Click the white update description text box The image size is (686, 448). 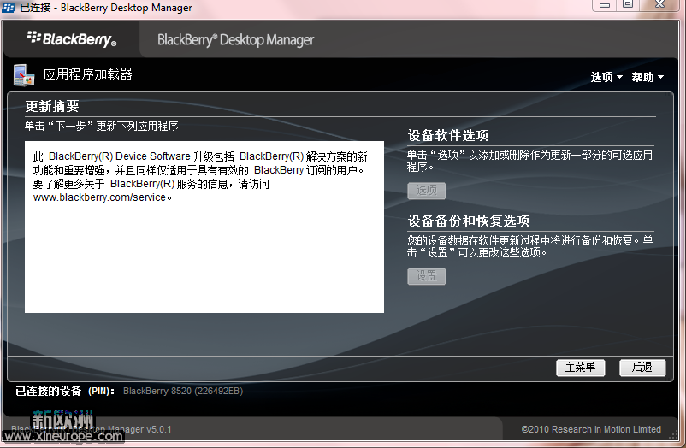[x=204, y=227]
